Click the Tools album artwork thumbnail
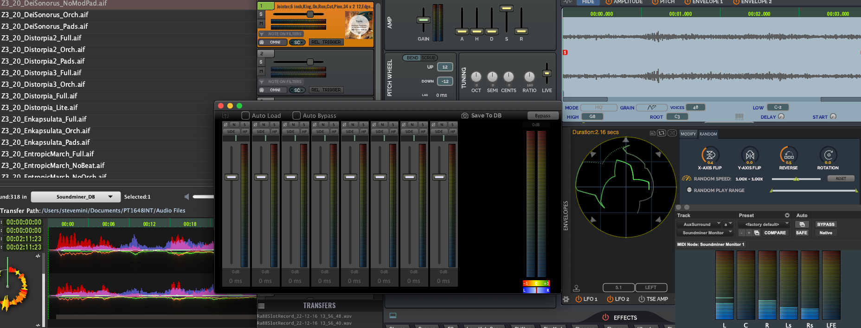Image resolution: width=861 pixels, height=328 pixels. pyautogui.click(x=359, y=25)
